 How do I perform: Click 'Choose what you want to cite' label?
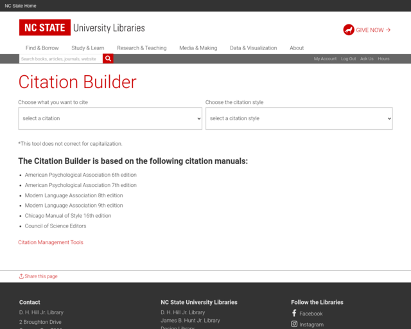click(53, 102)
